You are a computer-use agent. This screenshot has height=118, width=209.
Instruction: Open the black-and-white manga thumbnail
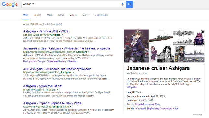(x=166, y=54)
